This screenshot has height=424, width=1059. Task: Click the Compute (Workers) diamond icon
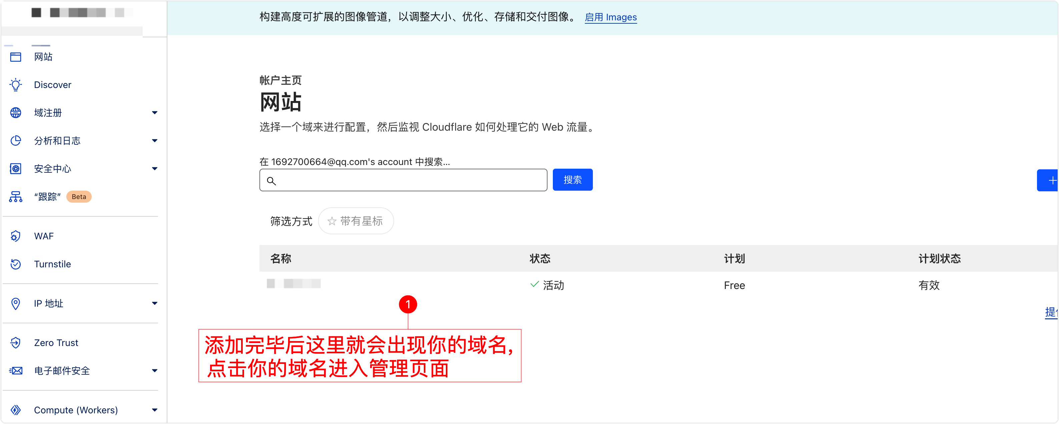click(16, 410)
